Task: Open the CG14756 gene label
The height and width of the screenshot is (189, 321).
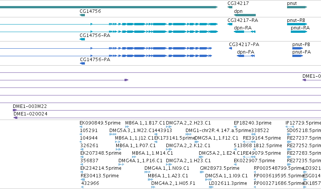Action: tap(90, 11)
